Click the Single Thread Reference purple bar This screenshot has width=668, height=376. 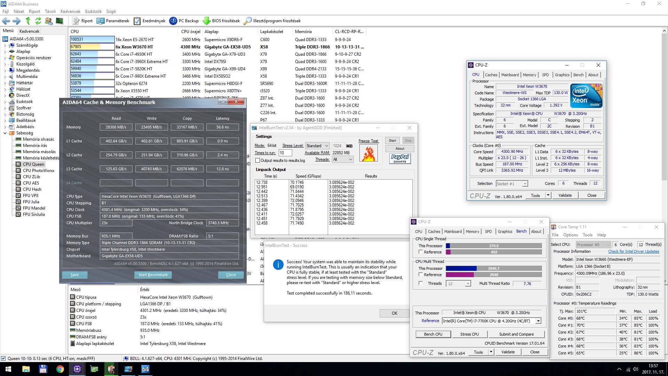[494, 252]
